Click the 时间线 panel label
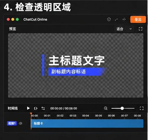 [13, 108]
